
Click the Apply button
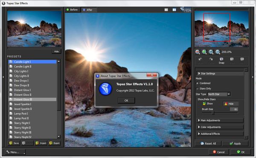(235, 144)
